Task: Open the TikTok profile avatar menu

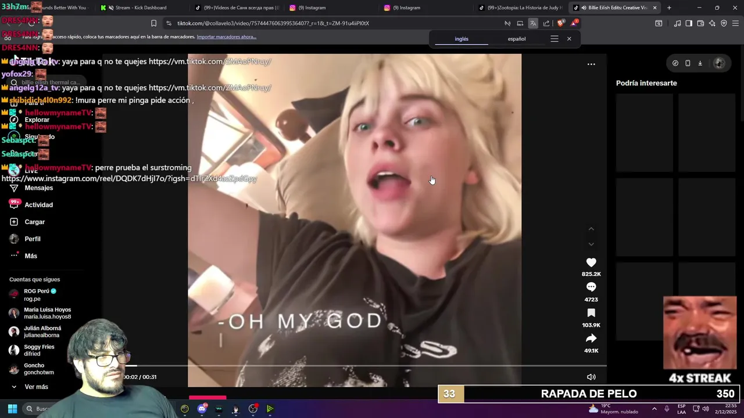Action: [x=719, y=63]
